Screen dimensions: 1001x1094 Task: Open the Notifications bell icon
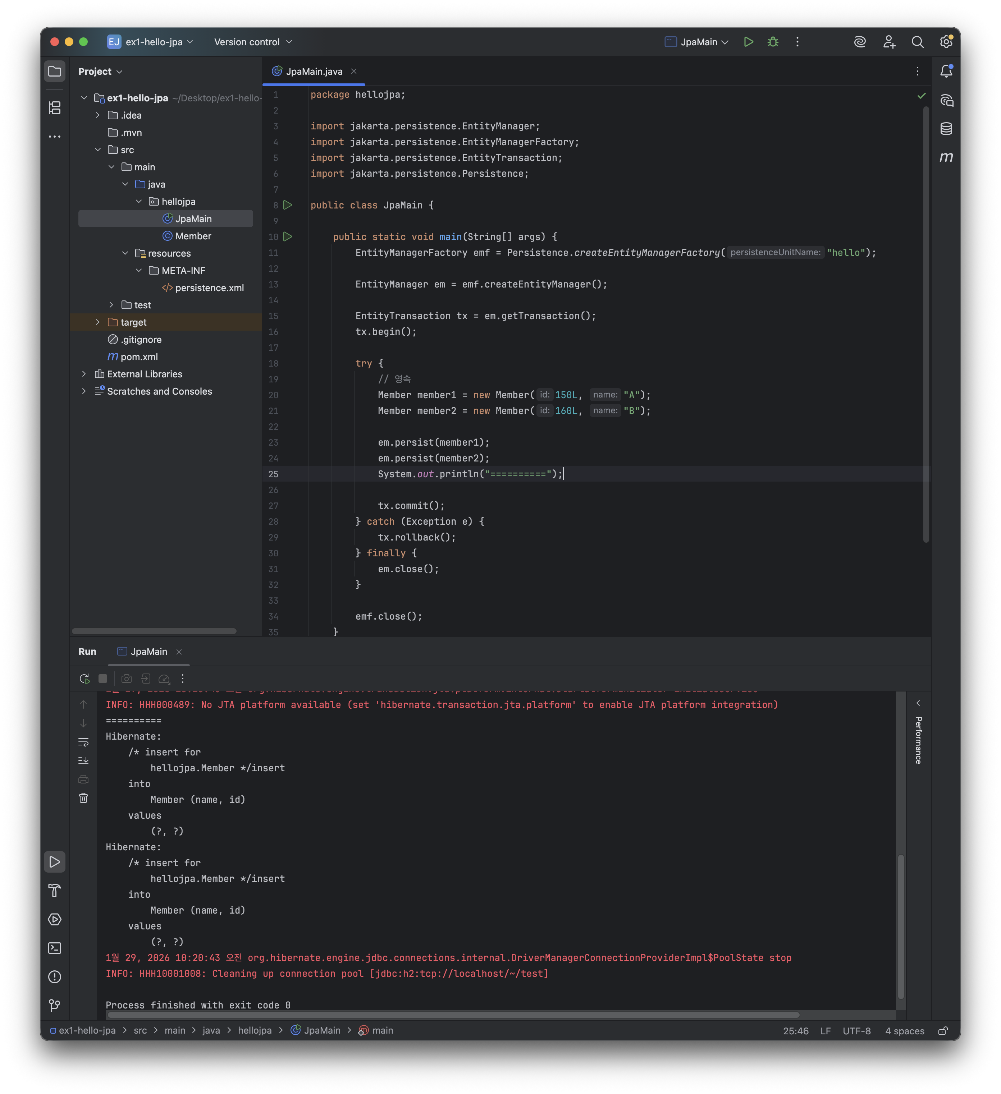coord(946,71)
